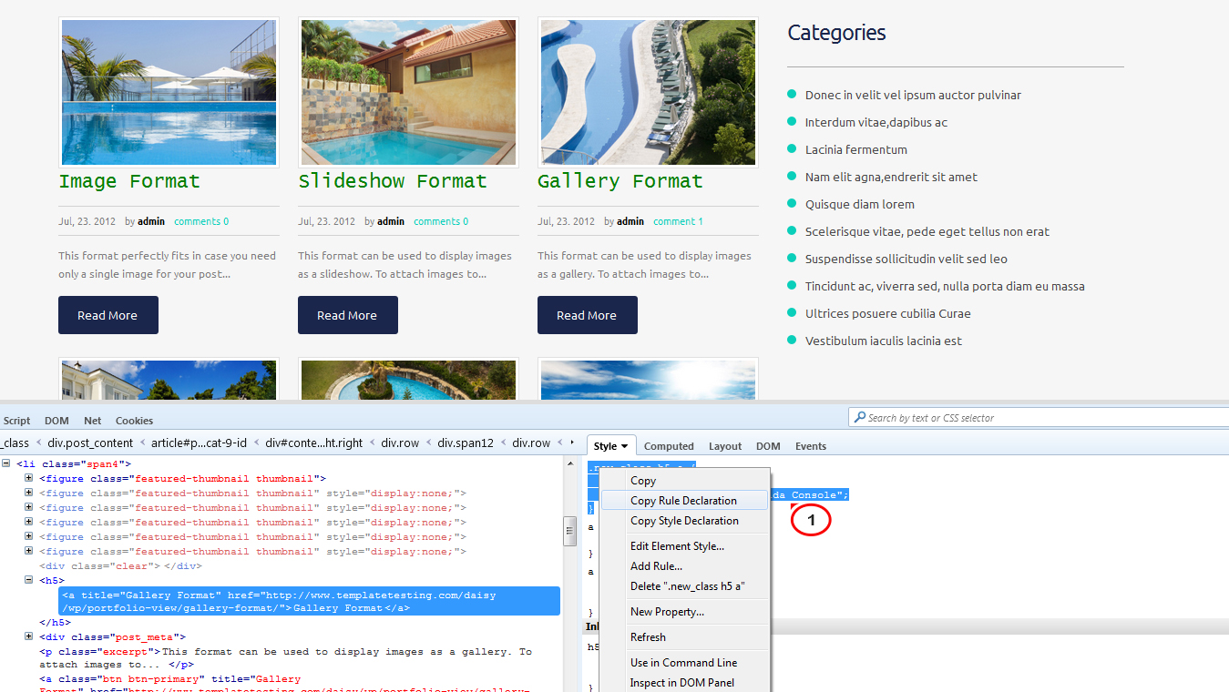Click the breadcrumb path right scroll arrow
Viewport: 1229px width, 692px height.
click(x=572, y=443)
